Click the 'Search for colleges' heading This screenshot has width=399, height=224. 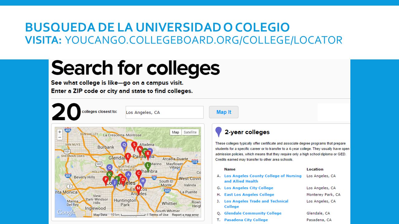click(x=136, y=68)
